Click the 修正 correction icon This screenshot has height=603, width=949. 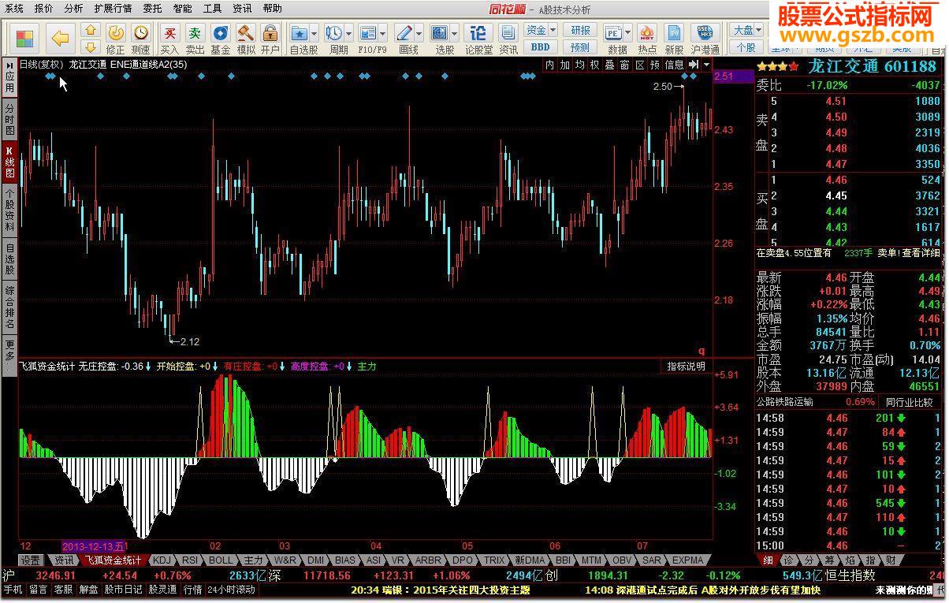pos(116,32)
